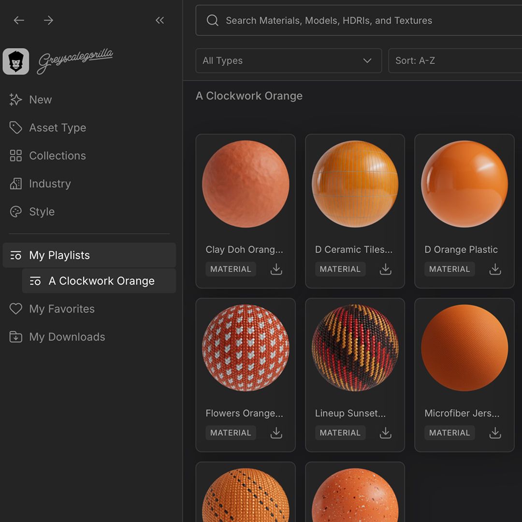Click MATERIAL tag on Clay Doh Orange

231,269
